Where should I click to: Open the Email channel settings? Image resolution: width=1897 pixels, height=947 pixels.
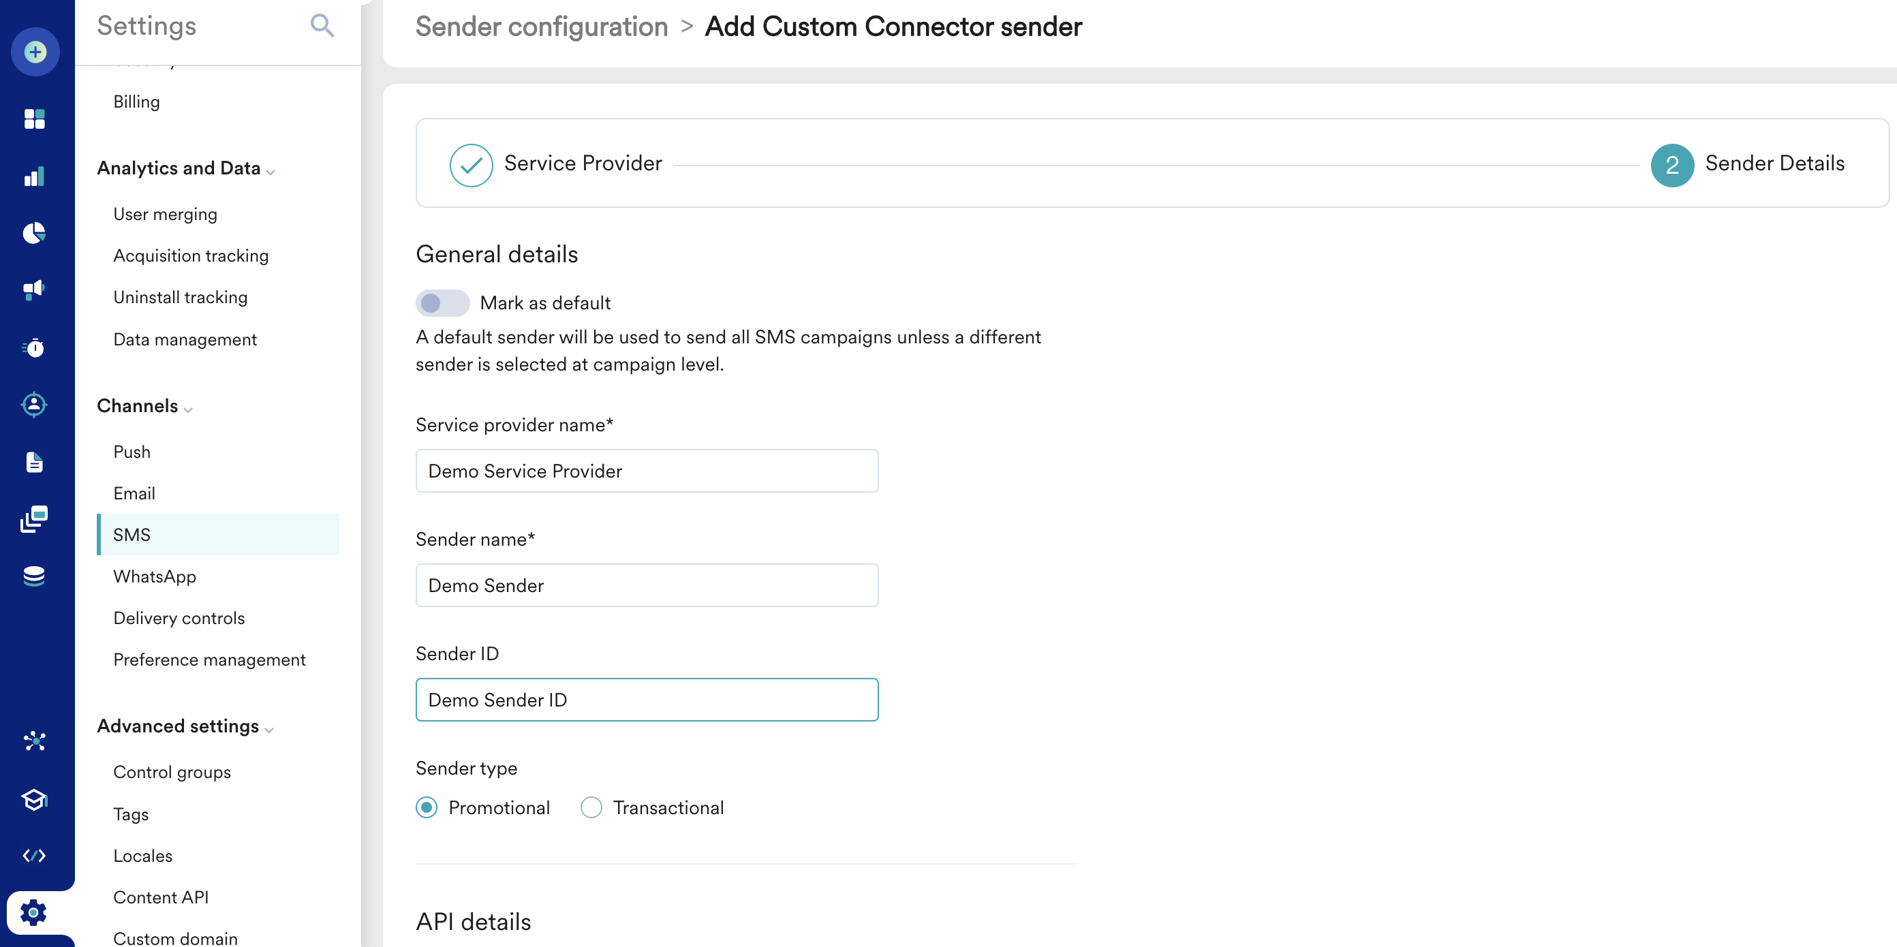coord(134,493)
